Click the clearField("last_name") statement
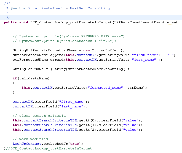 [50, 106]
